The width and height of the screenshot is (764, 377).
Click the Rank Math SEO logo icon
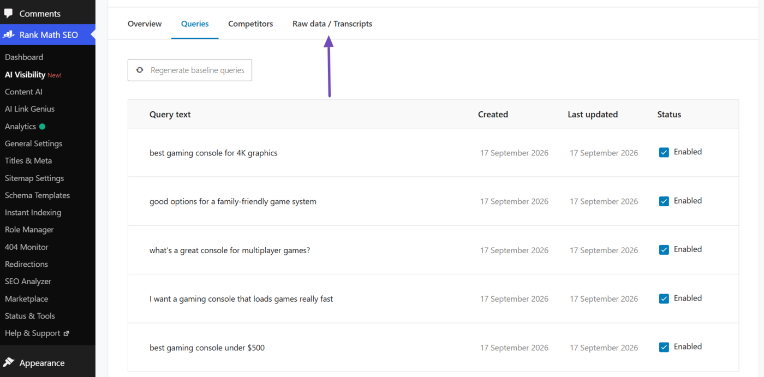pos(8,34)
